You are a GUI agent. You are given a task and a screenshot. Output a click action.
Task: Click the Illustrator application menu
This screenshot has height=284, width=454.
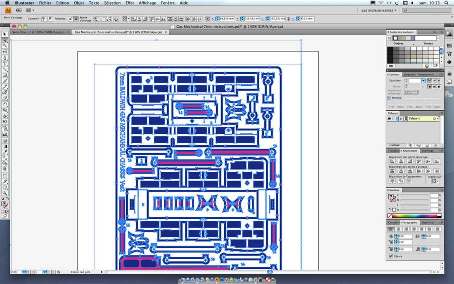coord(24,3)
